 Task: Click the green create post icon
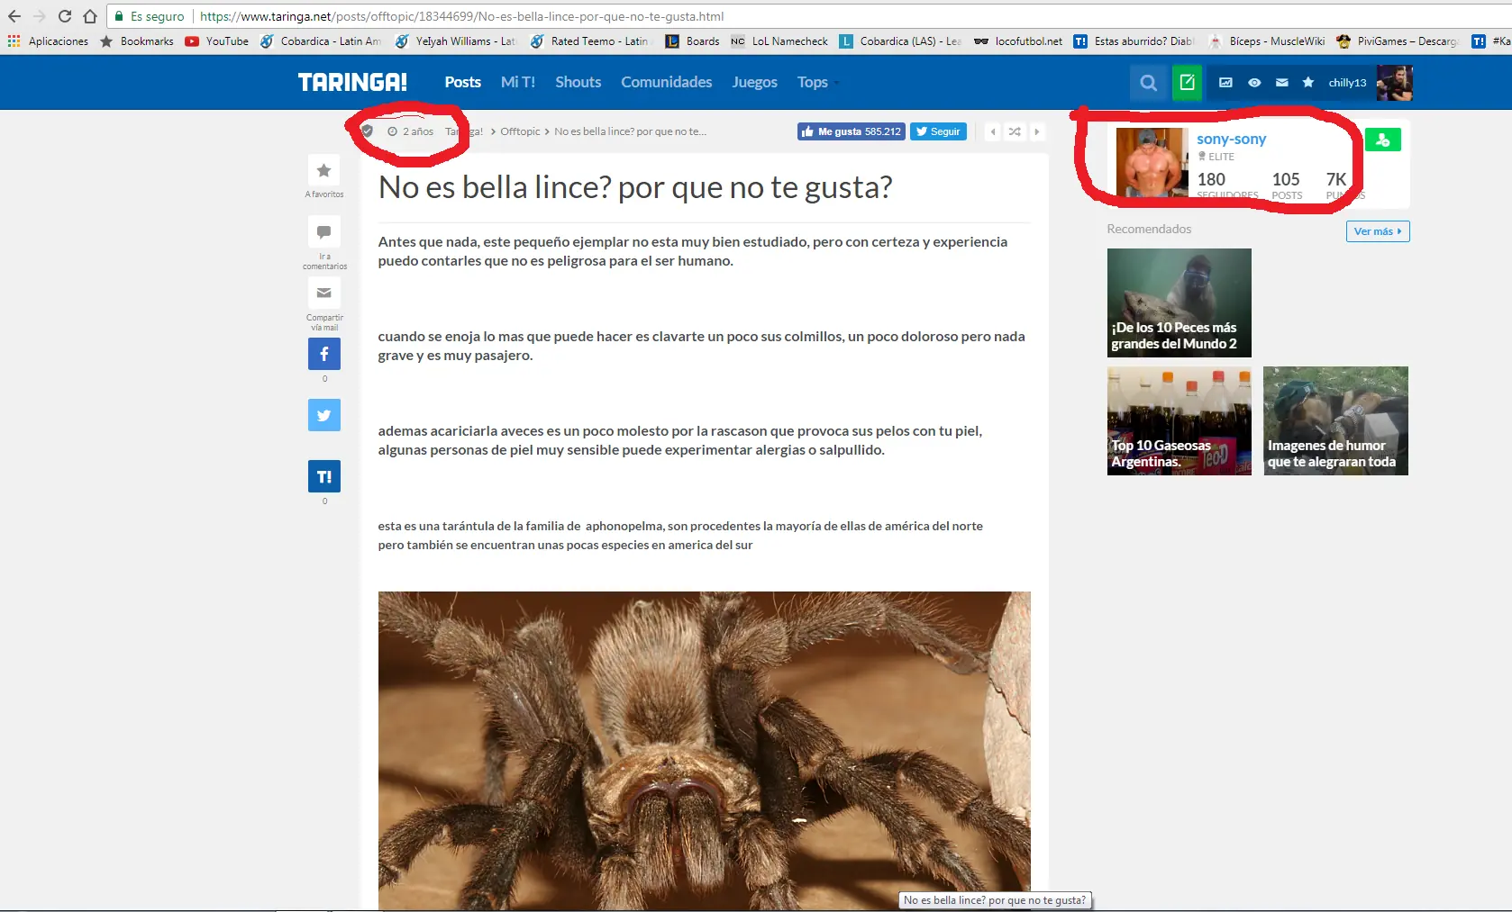(1187, 83)
